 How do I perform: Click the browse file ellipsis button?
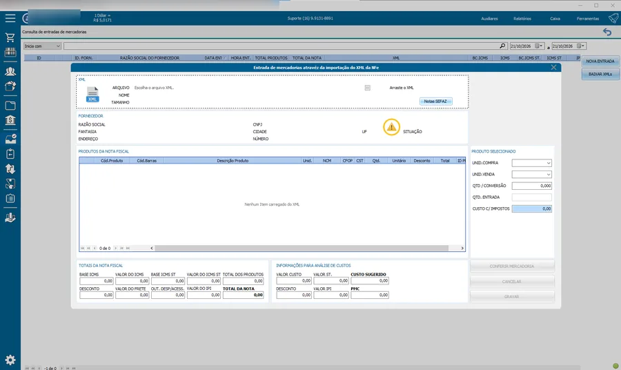pyautogui.click(x=368, y=88)
